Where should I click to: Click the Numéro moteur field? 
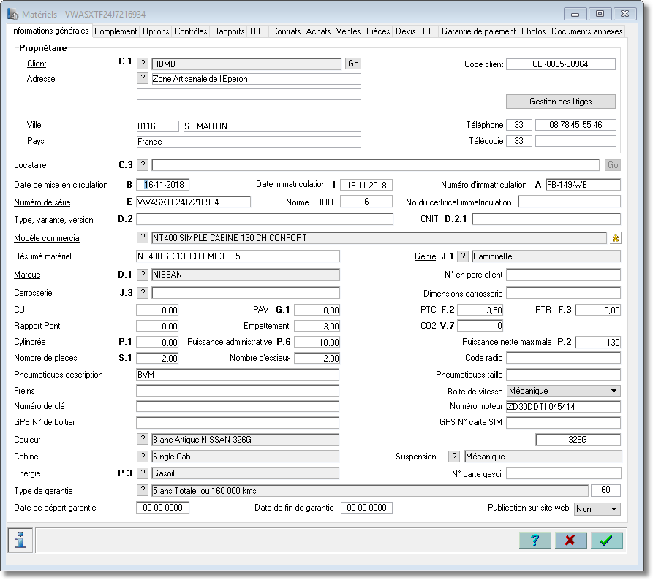click(x=564, y=406)
